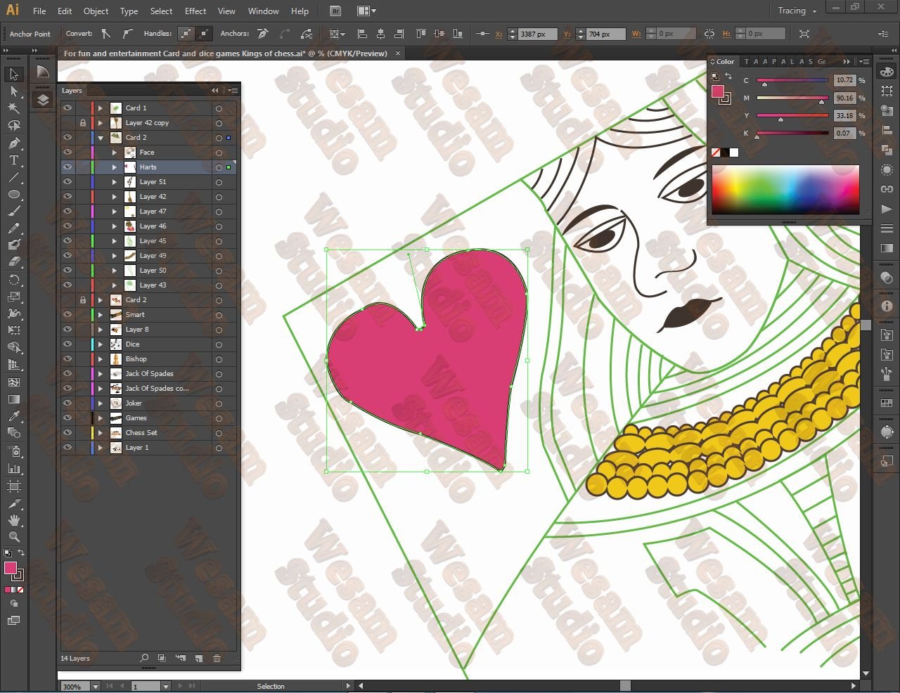Close the Kings of chess document tab
This screenshot has height=693, width=900.
[398, 53]
